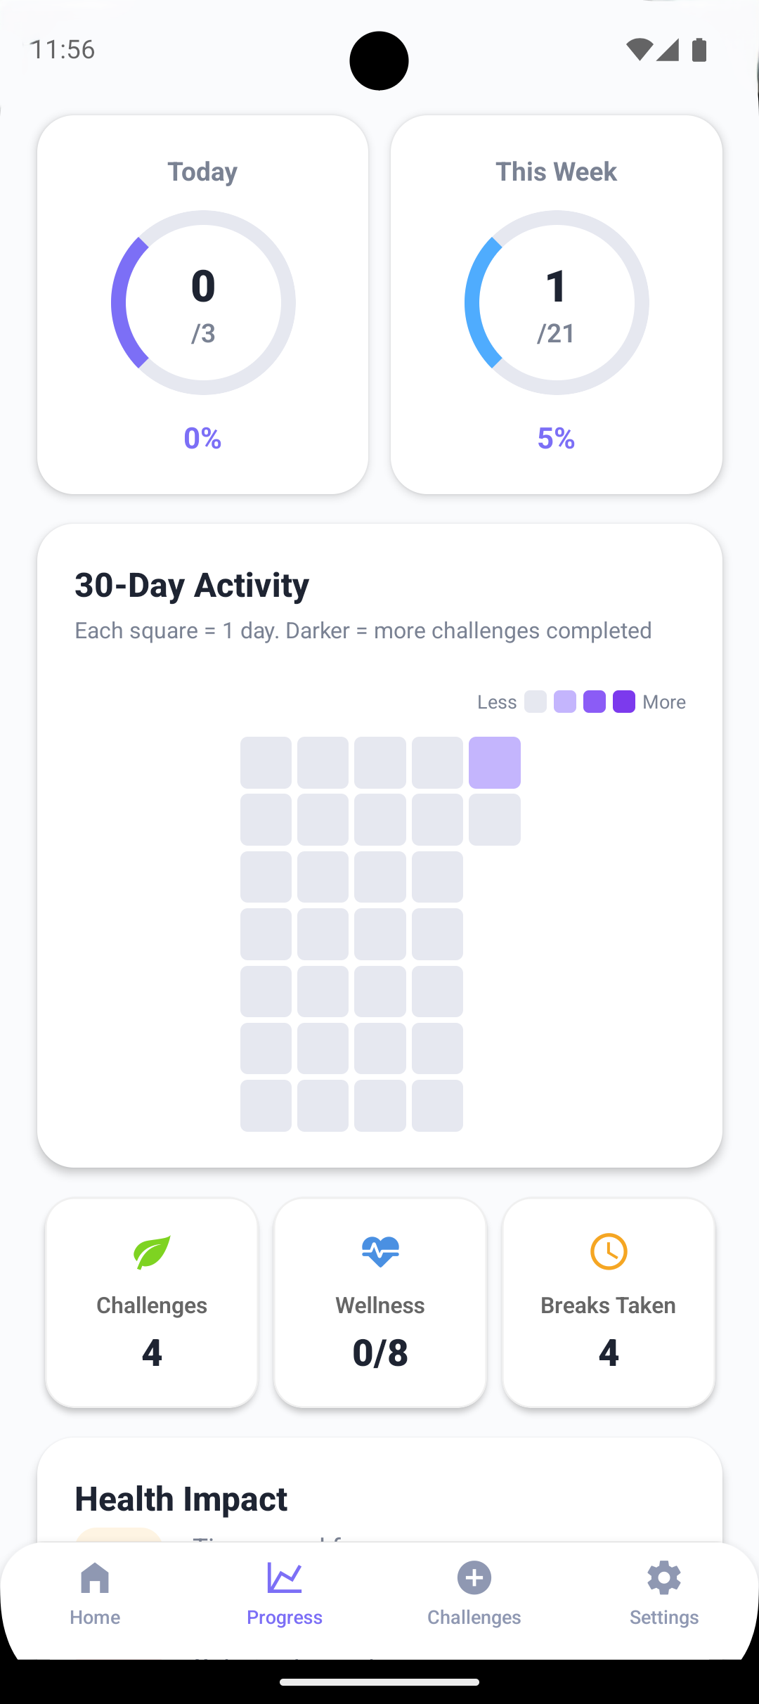Screen dimensions: 759x1704
Task: Open Settings via the gear icon
Action: [x=664, y=1578]
